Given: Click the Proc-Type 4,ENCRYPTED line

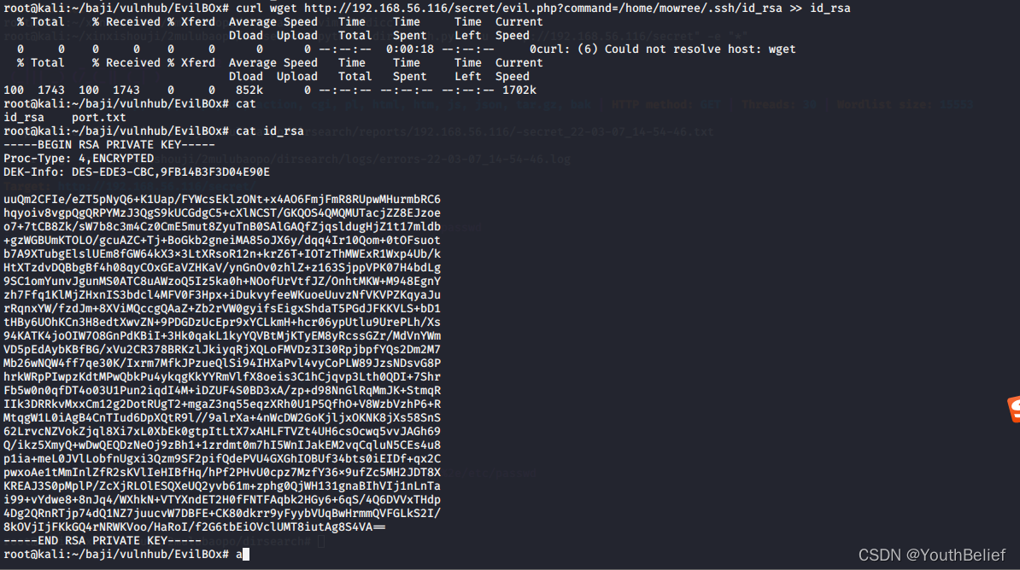Looking at the screenshot, I should [x=79, y=159].
